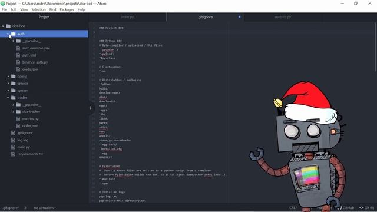Viewport: 377px width, 212px height.
Task: Click the 'MANIFEST' line in editor
Action: click(x=105, y=157)
